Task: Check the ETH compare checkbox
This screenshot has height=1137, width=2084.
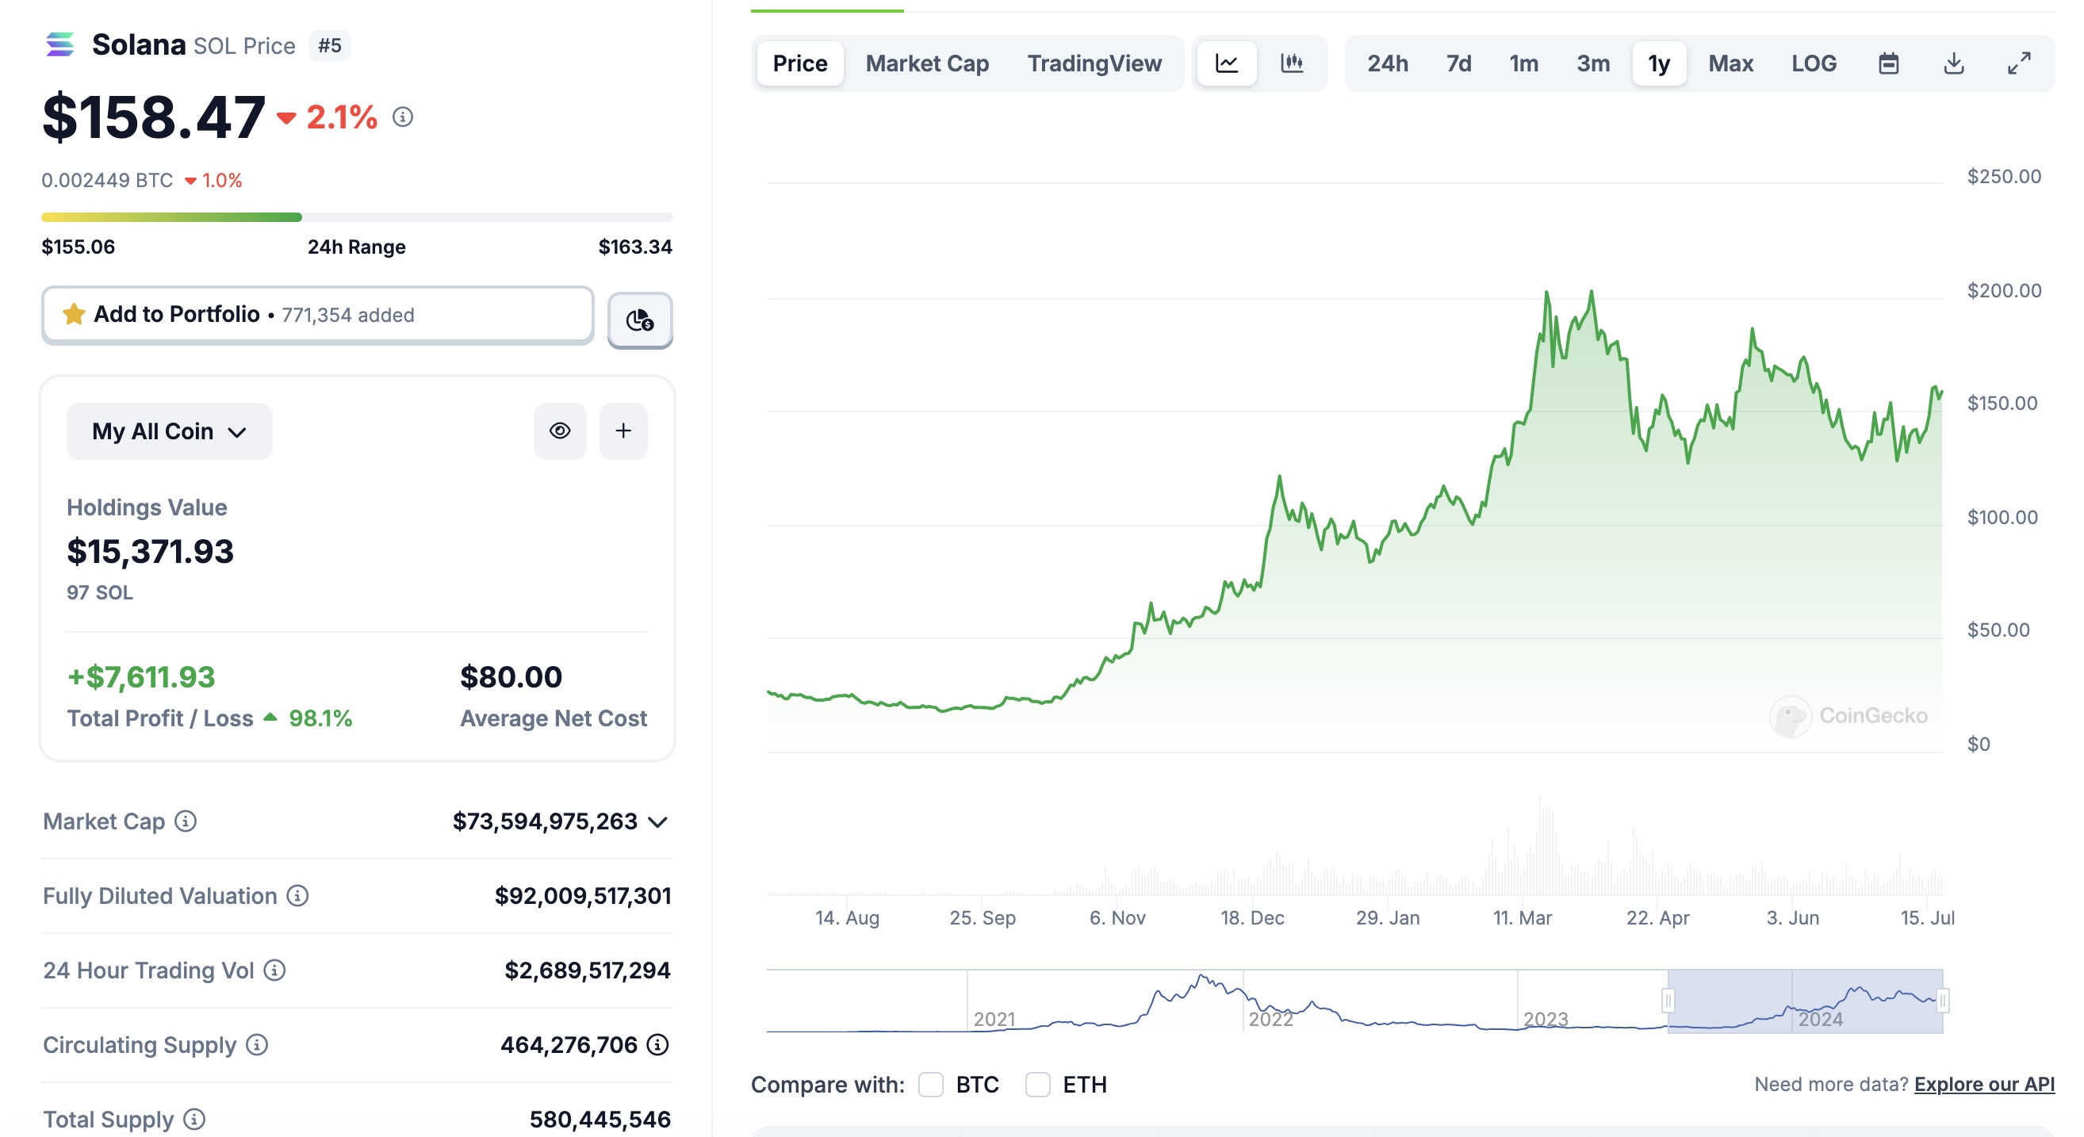Action: point(1037,1084)
